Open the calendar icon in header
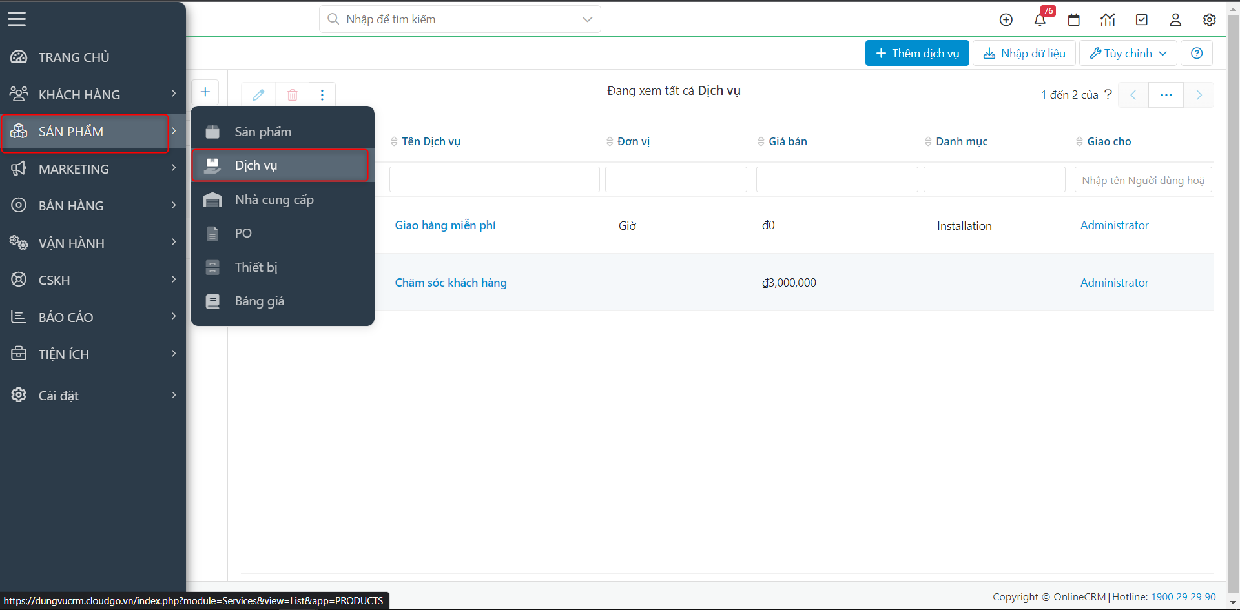The width and height of the screenshot is (1240, 610). tap(1074, 20)
